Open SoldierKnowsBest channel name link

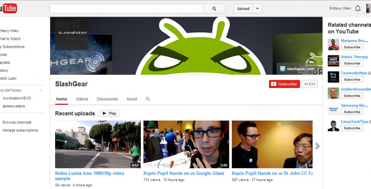(356, 89)
